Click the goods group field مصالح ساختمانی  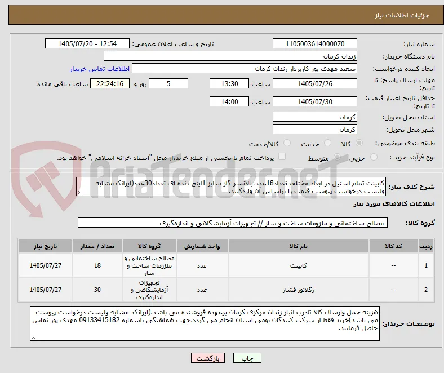233,223
